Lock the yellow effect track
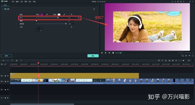This screenshot has width=195, height=105. [x=5, y=76]
